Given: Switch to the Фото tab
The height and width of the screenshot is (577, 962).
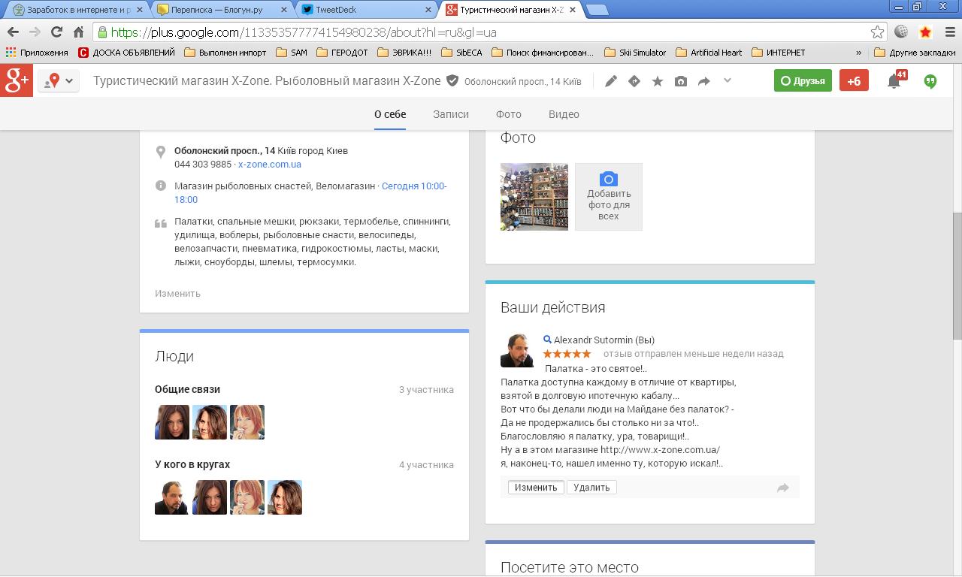Looking at the screenshot, I should click(509, 114).
